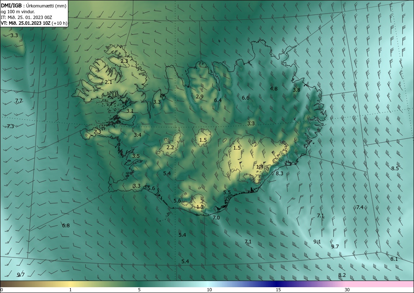414x293 pixels.
Task: Click the 2.1 value in the Westfjords
Action: 108,82
